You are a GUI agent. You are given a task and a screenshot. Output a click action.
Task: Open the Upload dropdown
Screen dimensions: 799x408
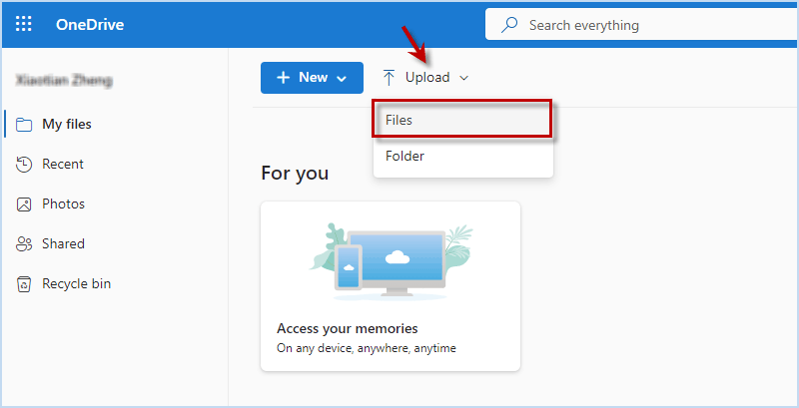(x=425, y=78)
